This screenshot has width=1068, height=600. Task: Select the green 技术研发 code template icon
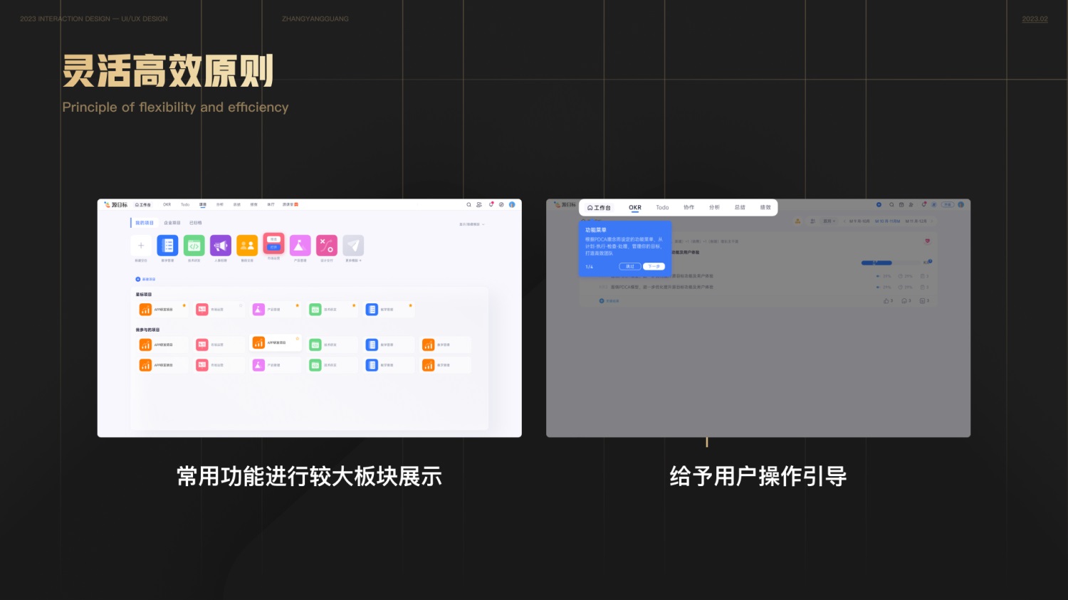click(x=194, y=245)
